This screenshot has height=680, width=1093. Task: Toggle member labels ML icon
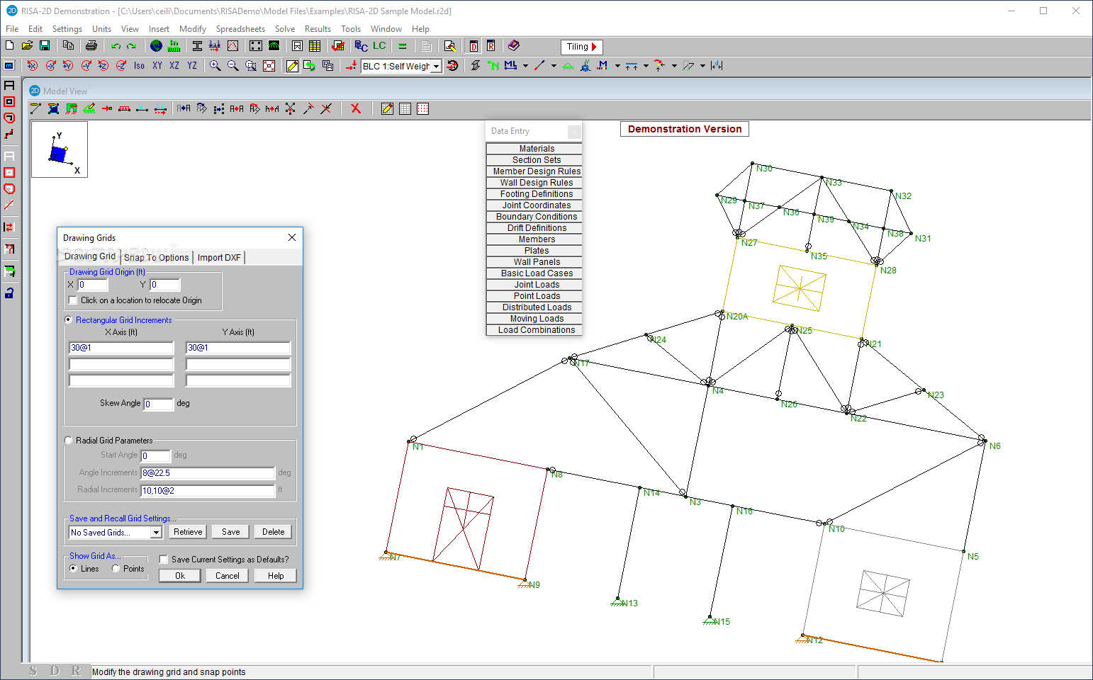coord(510,66)
